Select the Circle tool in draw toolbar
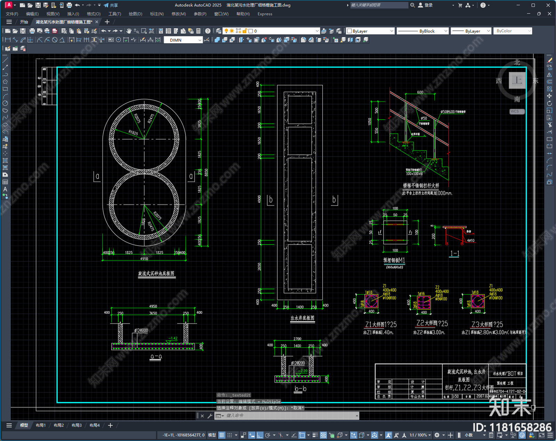 coord(5,103)
